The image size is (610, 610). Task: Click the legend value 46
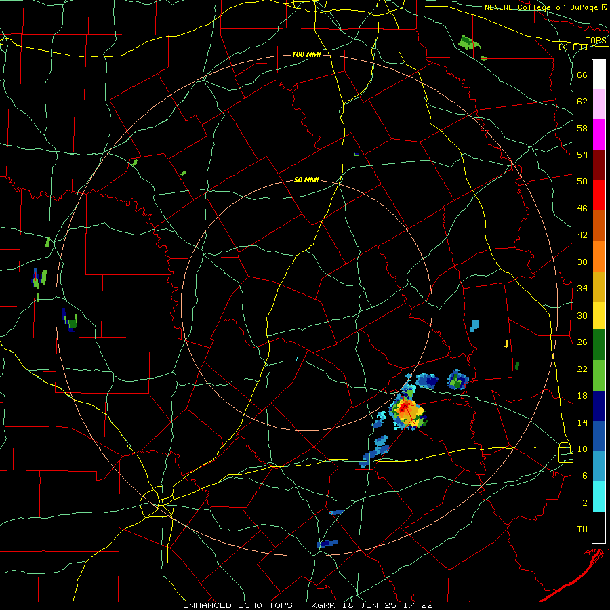(582, 209)
